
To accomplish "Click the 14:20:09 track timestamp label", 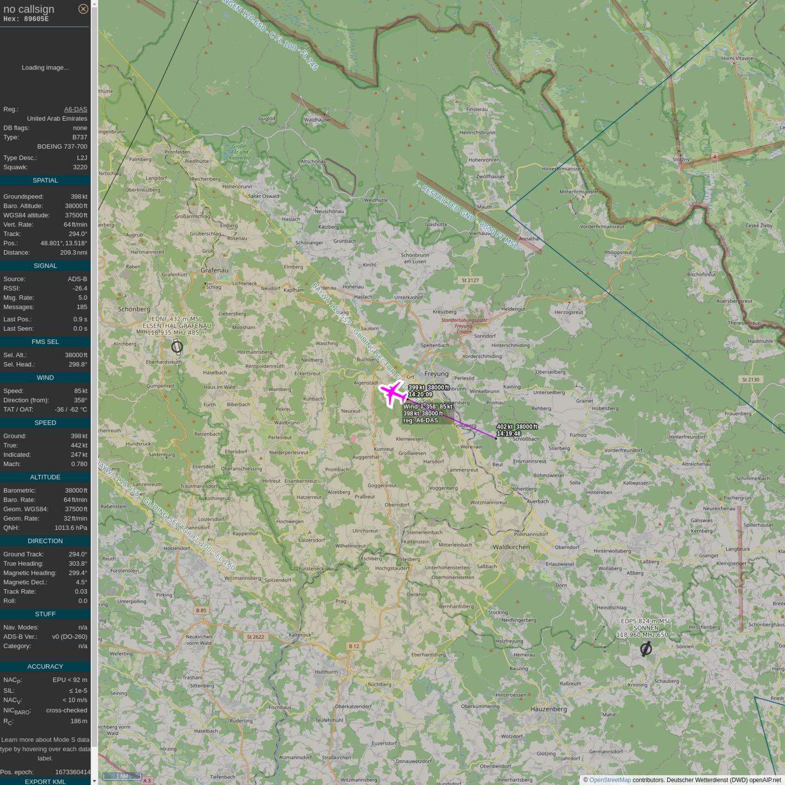I will pos(420,394).
